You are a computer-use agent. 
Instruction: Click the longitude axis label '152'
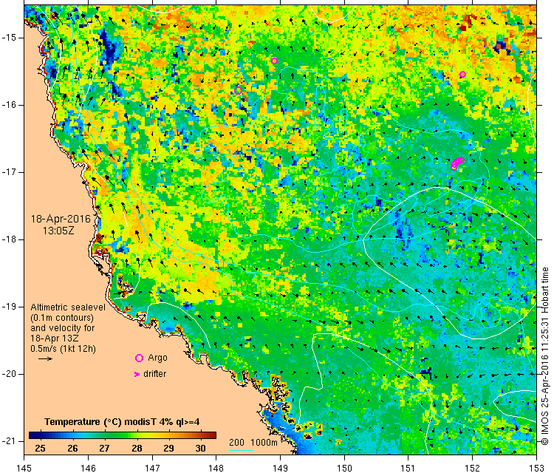tap(473, 468)
